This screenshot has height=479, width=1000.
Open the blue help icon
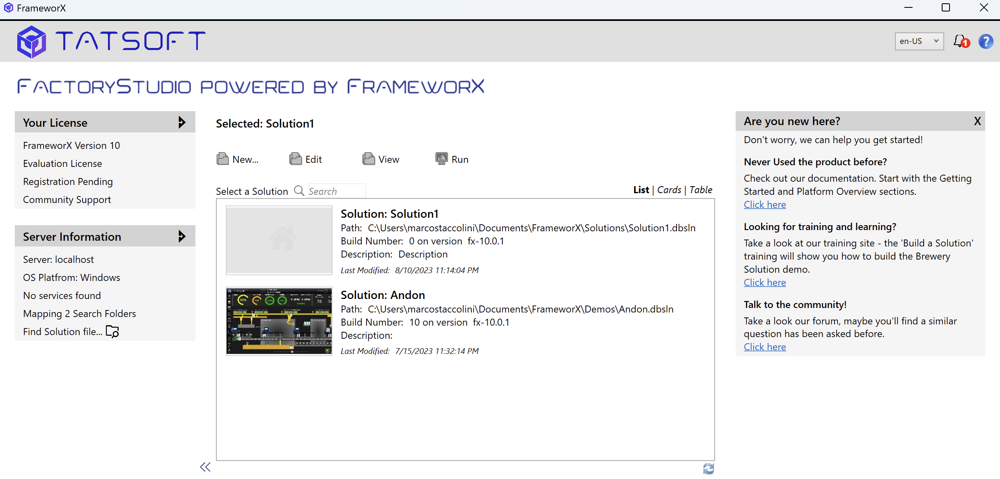pyautogui.click(x=986, y=41)
